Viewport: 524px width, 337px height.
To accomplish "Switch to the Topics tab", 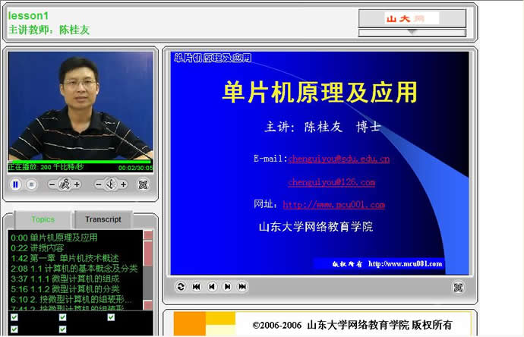I will [43, 219].
